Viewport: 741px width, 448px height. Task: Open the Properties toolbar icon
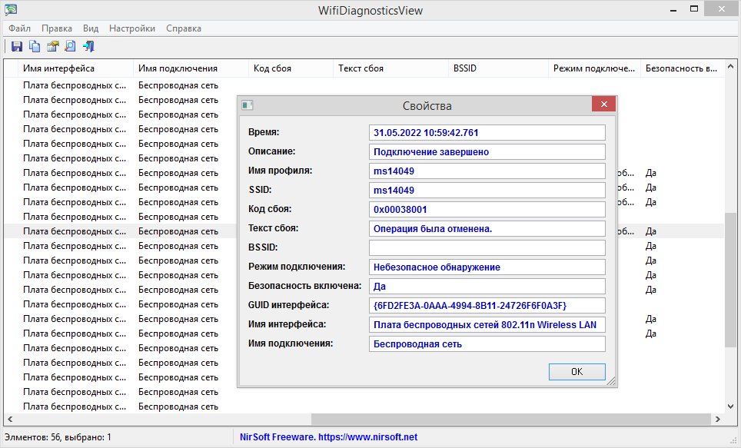(52, 46)
